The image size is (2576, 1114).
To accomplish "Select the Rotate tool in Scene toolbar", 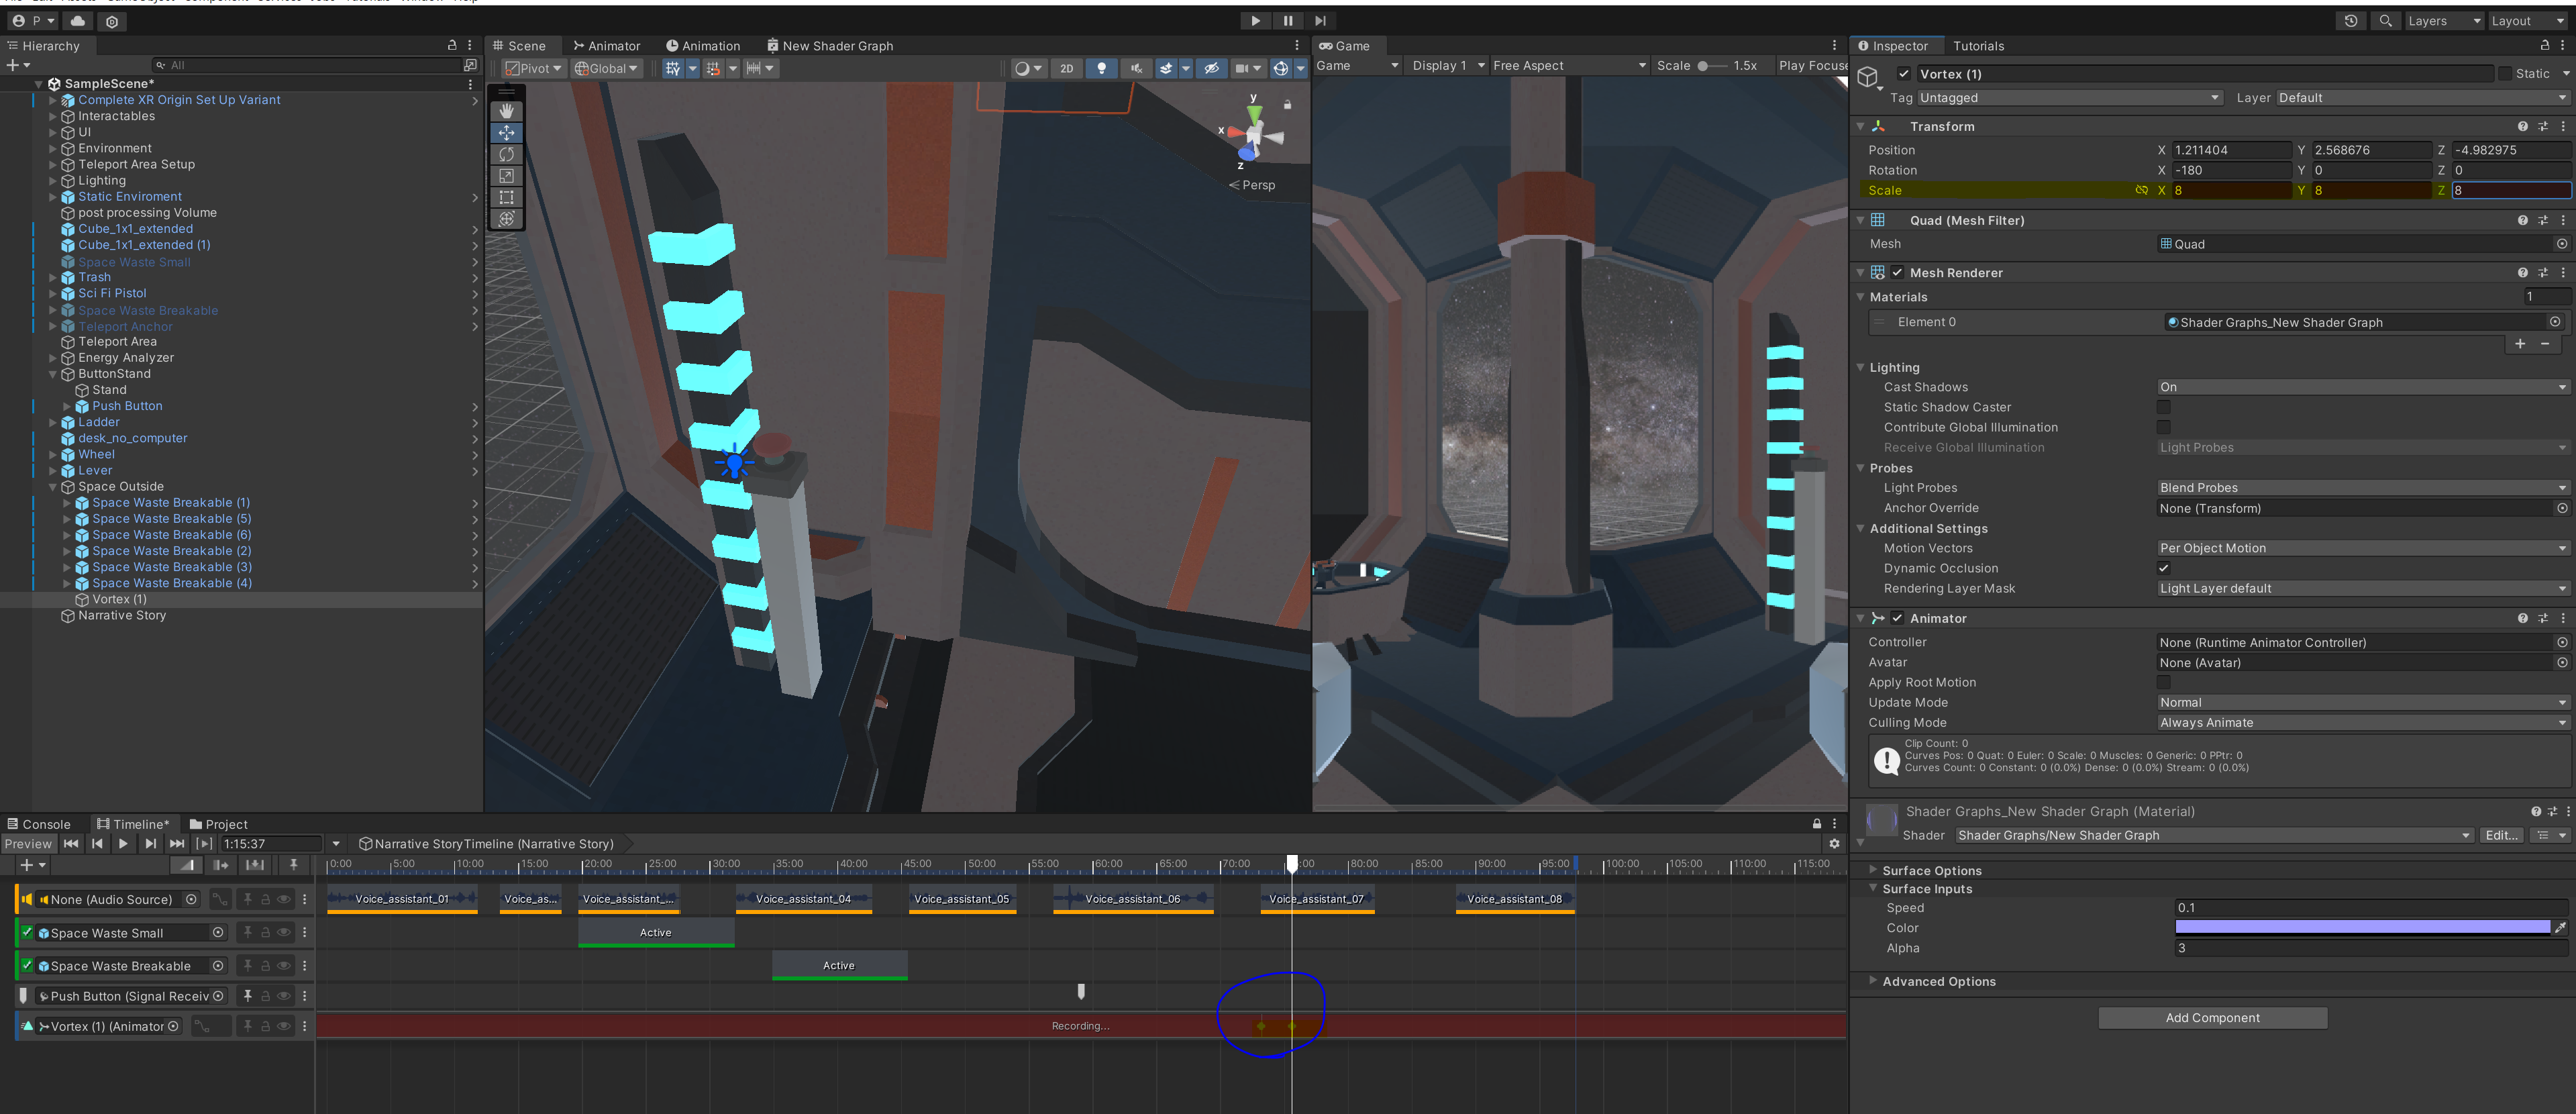I will [x=506, y=154].
